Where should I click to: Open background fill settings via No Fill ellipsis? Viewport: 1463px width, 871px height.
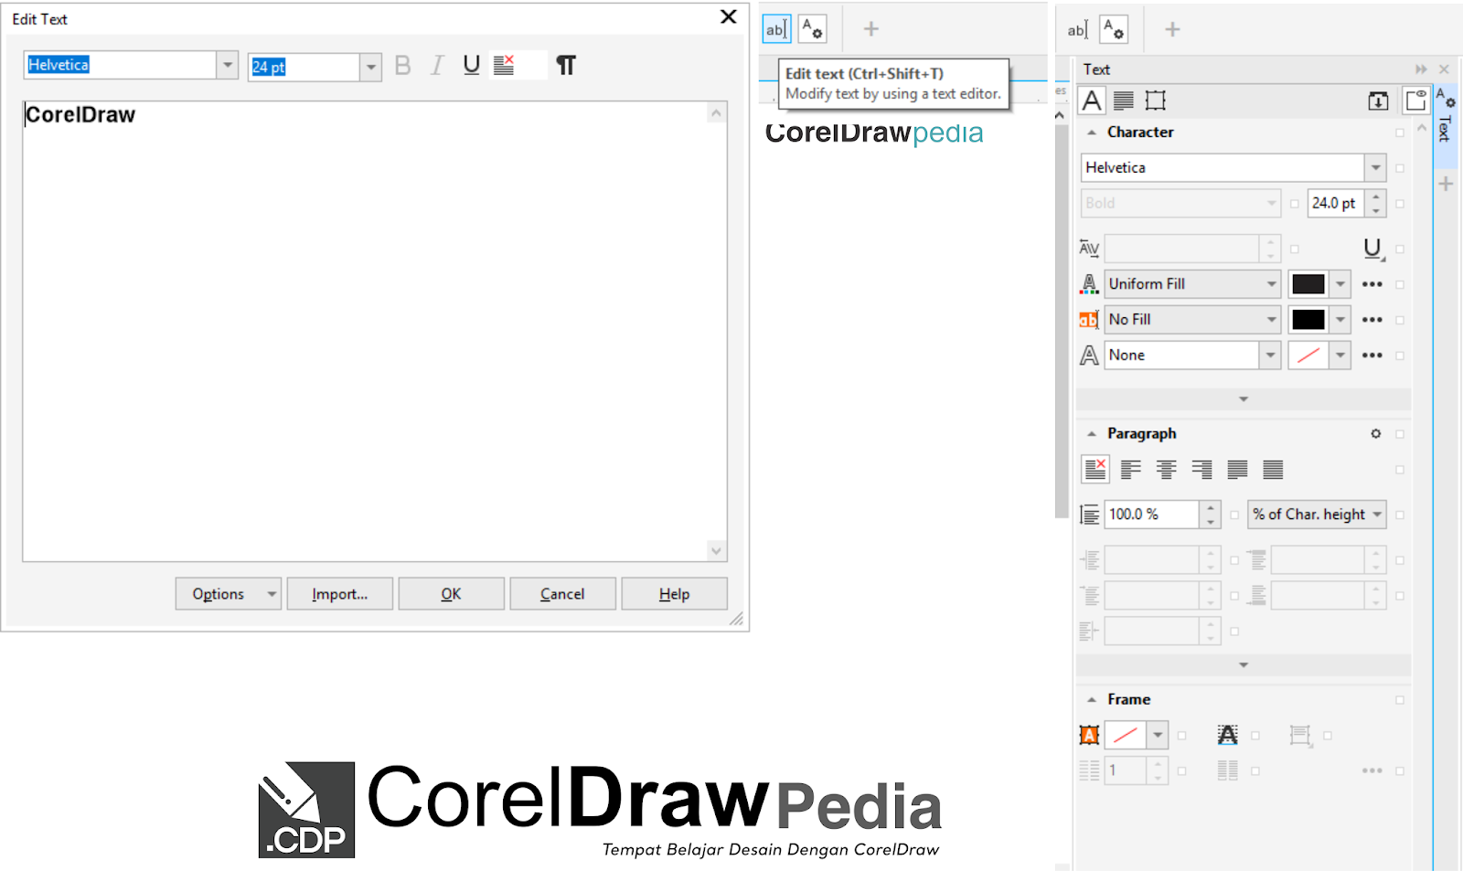(x=1372, y=320)
